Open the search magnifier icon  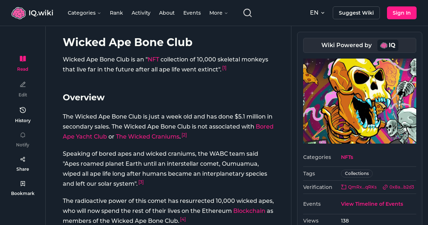click(x=247, y=12)
